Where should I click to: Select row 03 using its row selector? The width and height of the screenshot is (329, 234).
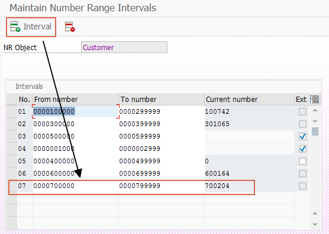[x=12, y=136]
